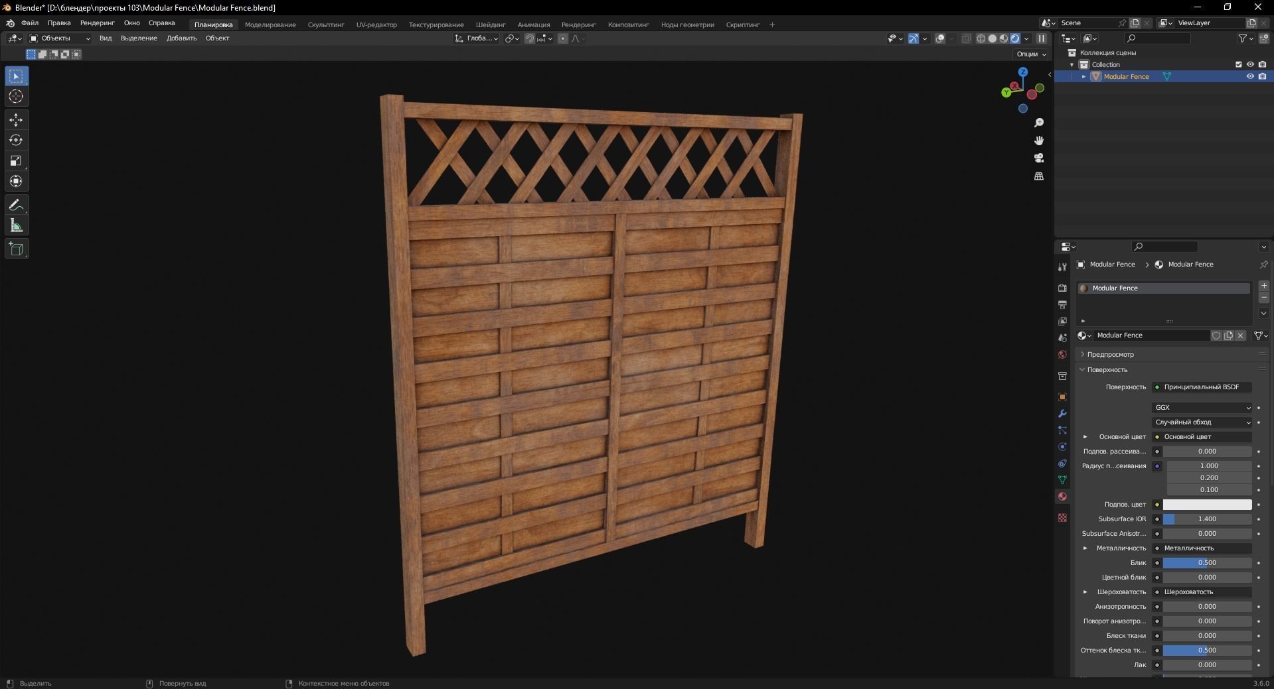The width and height of the screenshot is (1274, 689).
Task: Hide Collection in viewport via eye icon
Action: 1250,65
